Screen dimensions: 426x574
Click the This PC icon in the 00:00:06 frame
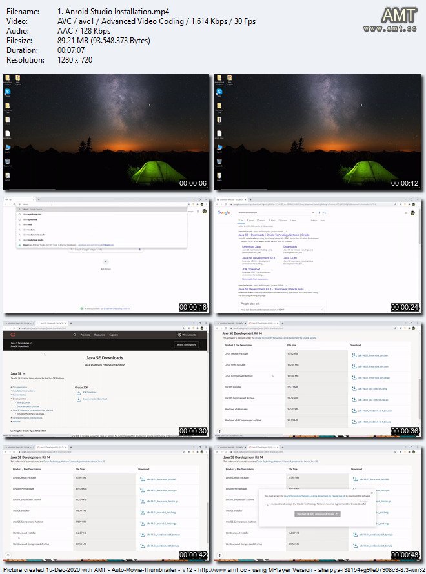(7, 148)
